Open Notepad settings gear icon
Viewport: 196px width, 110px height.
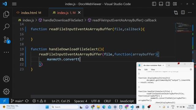coord(191,69)
